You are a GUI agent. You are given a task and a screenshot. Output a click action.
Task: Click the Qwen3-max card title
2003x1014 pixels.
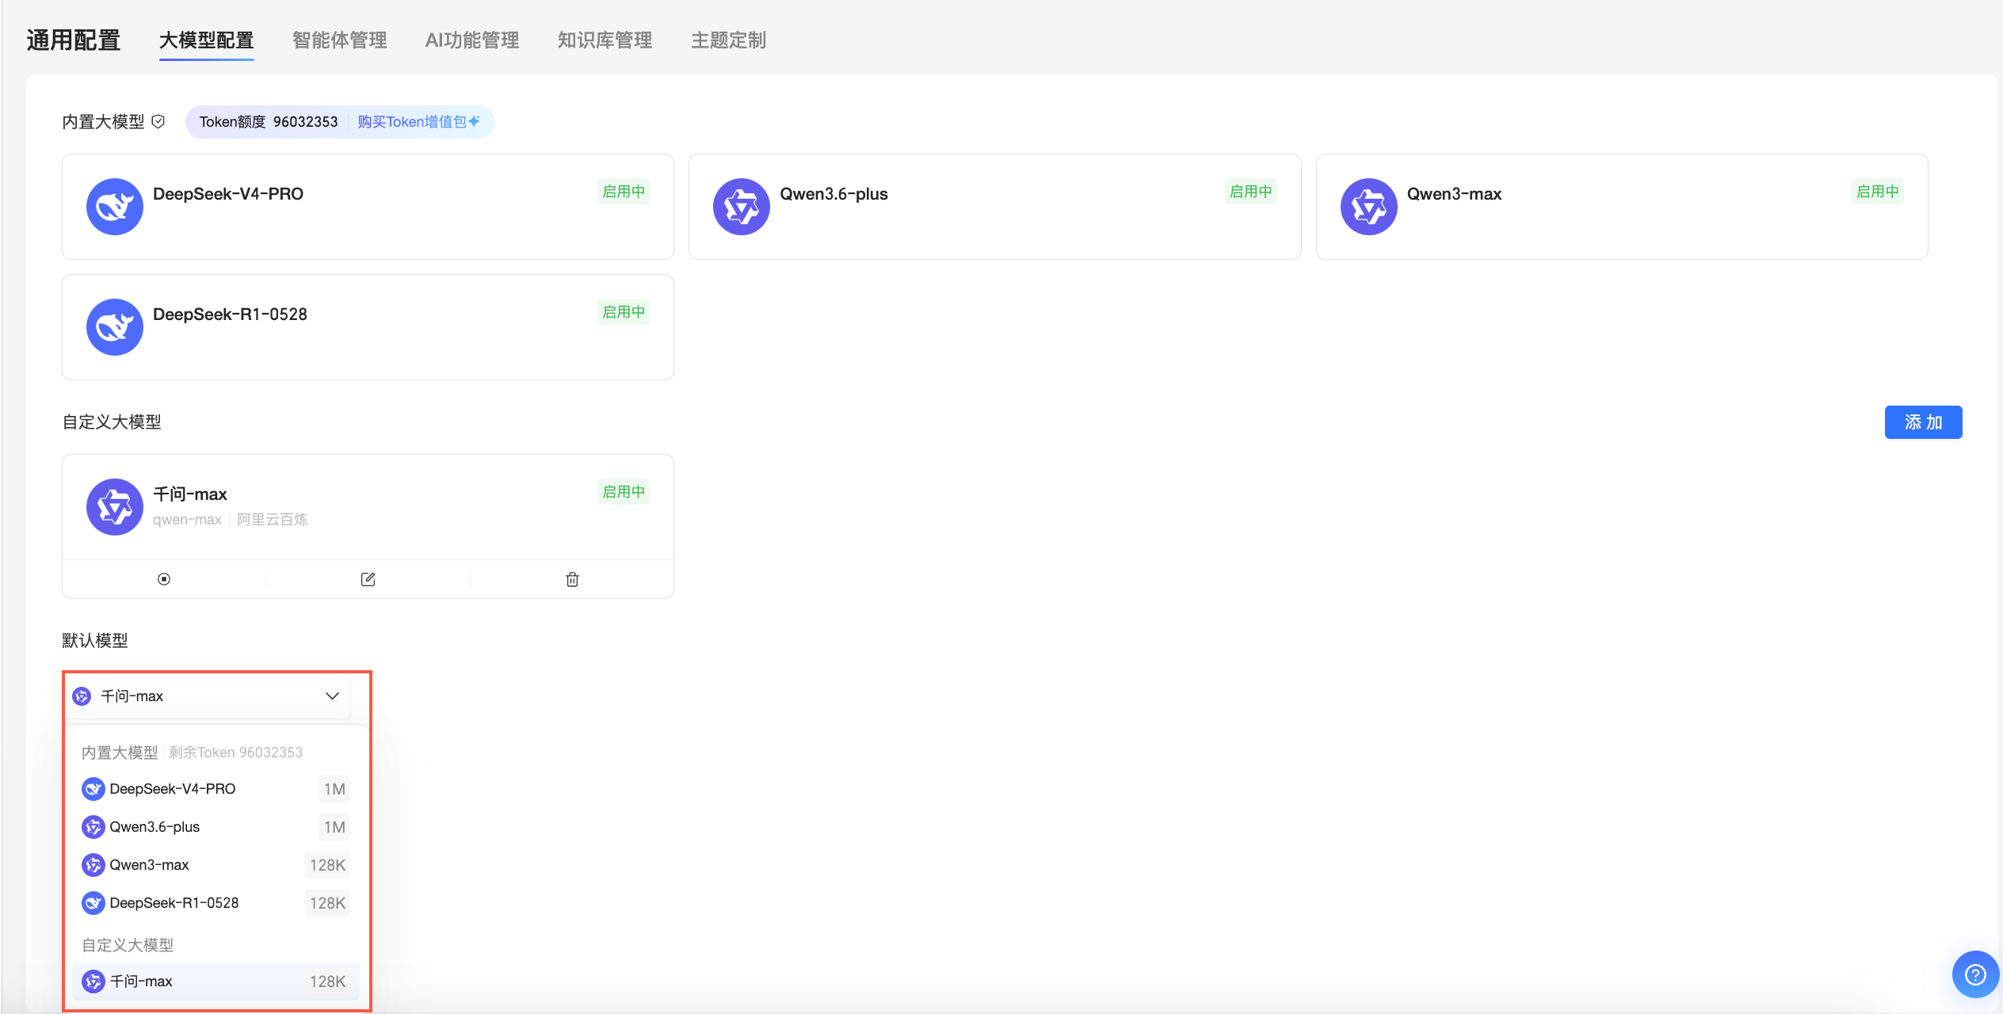coord(1454,194)
